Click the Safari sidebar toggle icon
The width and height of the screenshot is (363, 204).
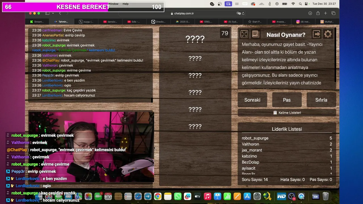point(47,13)
